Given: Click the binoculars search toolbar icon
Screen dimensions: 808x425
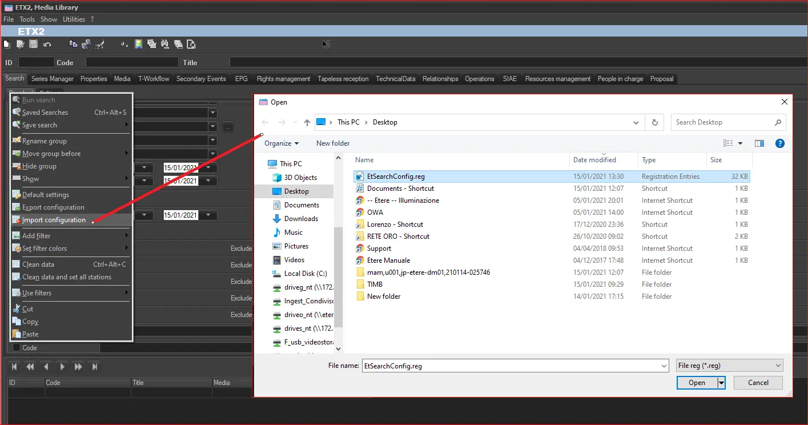Looking at the screenshot, I should (x=165, y=44).
